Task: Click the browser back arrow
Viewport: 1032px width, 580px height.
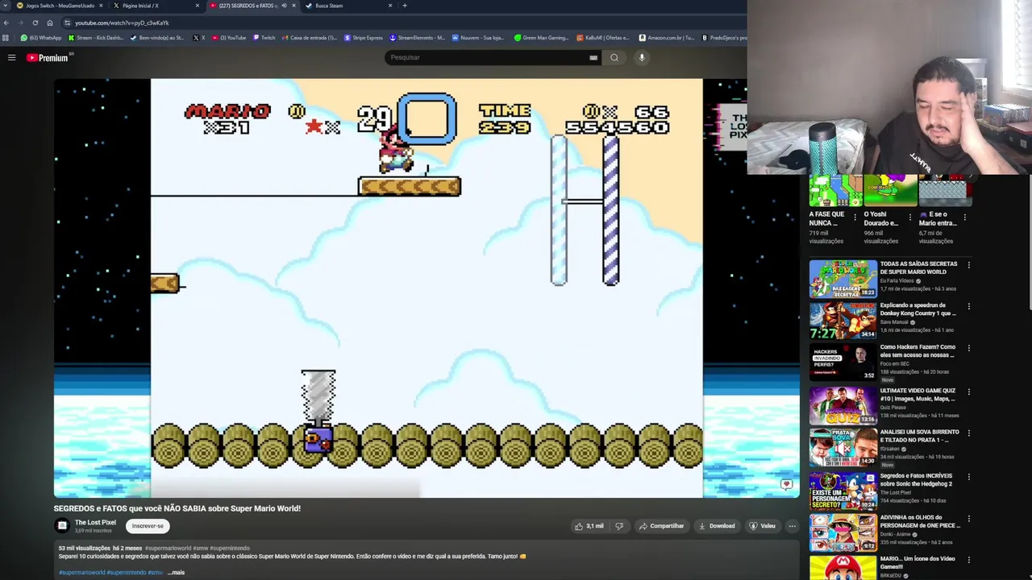Action: (6, 23)
